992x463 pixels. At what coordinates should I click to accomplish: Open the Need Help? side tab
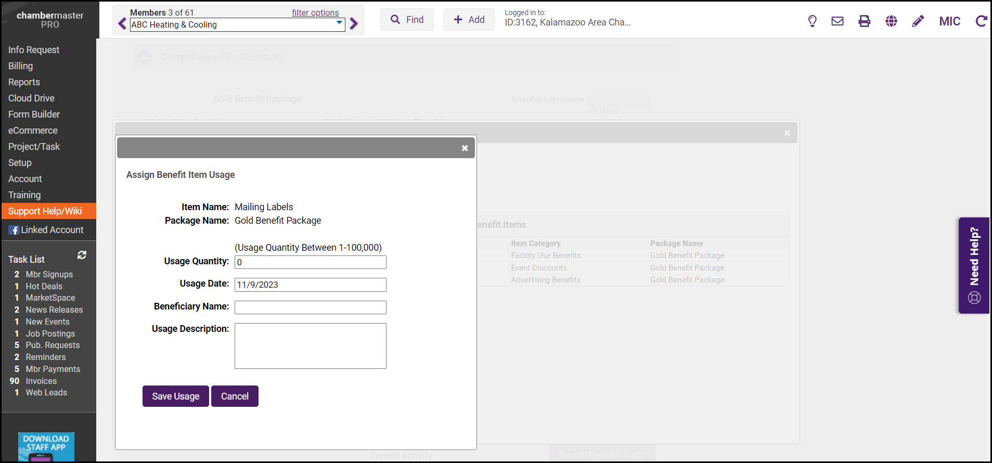tap(974, 265)
